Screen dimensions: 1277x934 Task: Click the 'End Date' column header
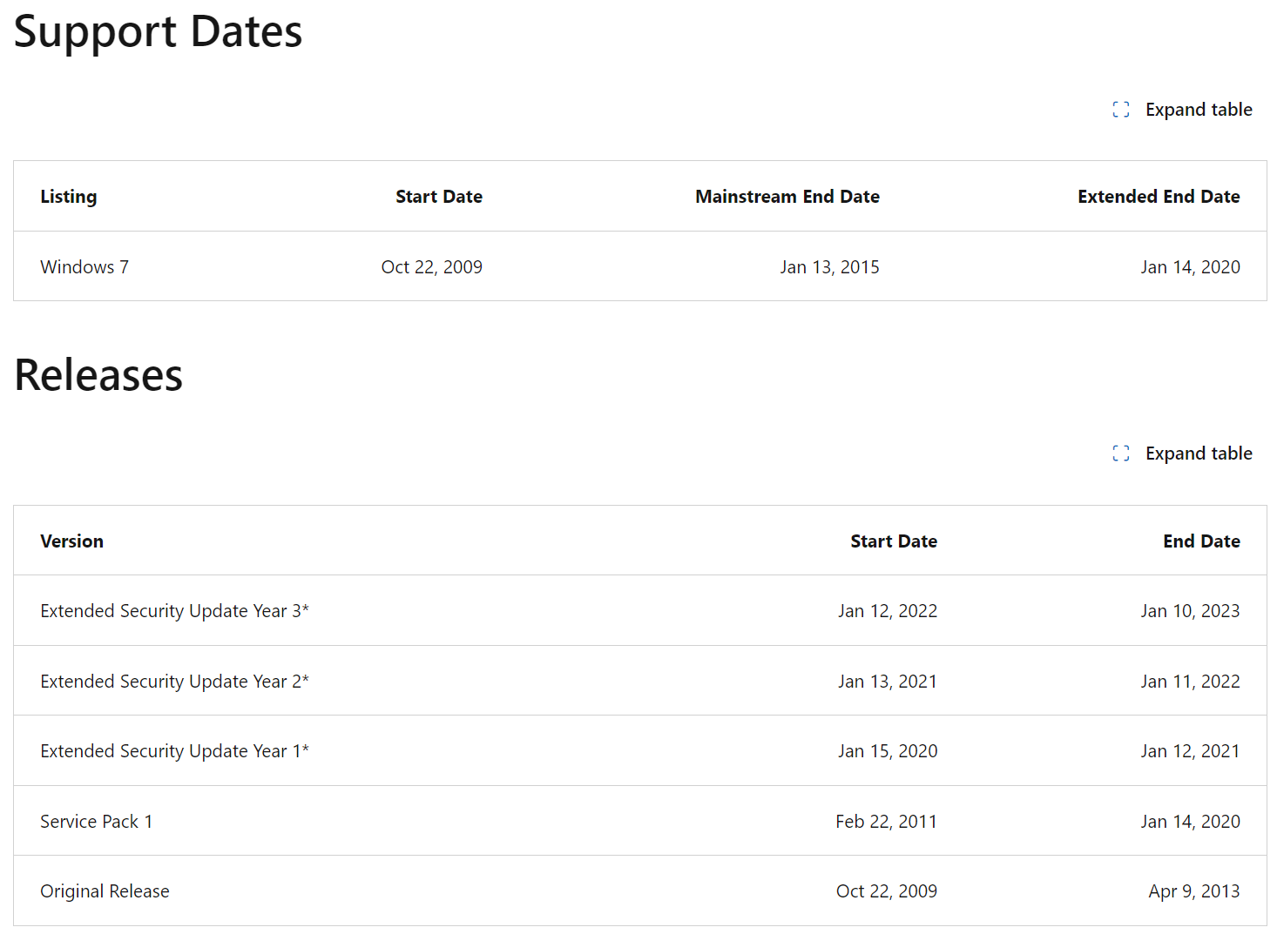pyautogui.click(x=1201, y=541)
